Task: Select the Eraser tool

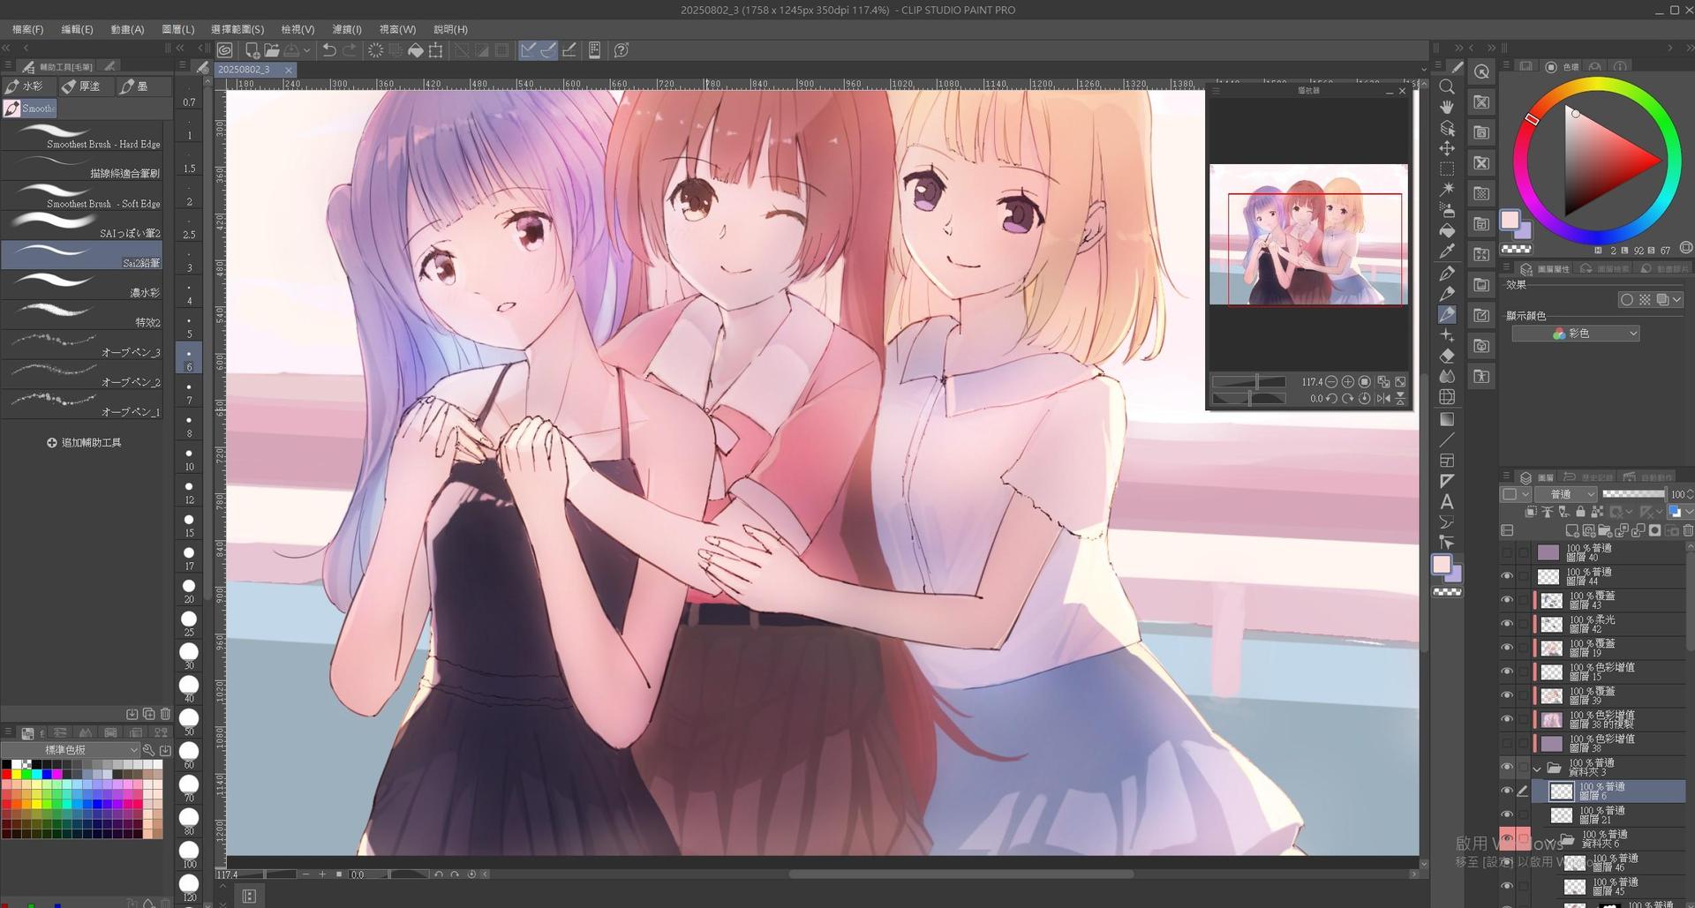Action: (1447, 356)
